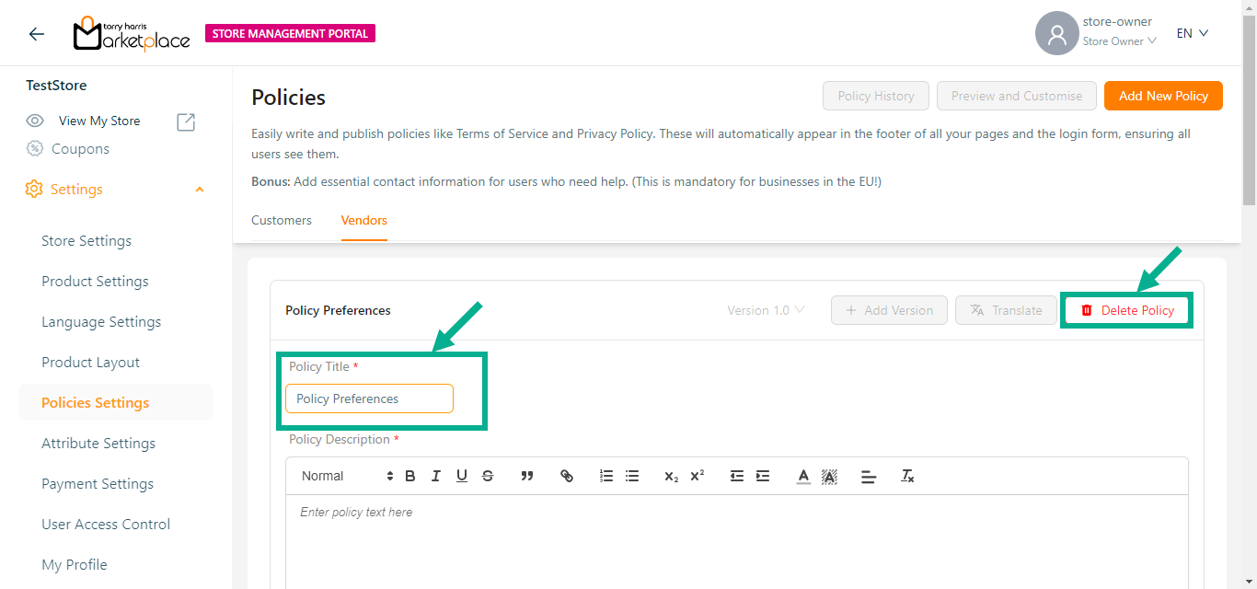This screenshot has width=1257, height=589.
Task: Open Store Settings in sidebar
Action: (x=86, y=241)
